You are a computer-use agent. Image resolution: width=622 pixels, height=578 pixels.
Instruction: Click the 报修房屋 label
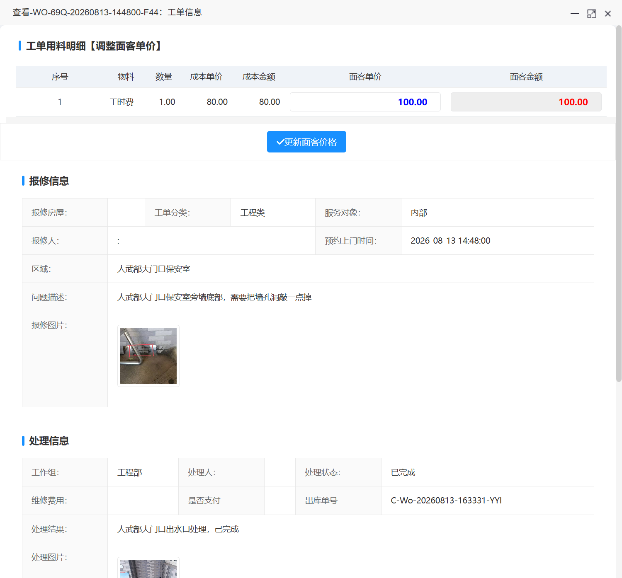click(49, 213)
